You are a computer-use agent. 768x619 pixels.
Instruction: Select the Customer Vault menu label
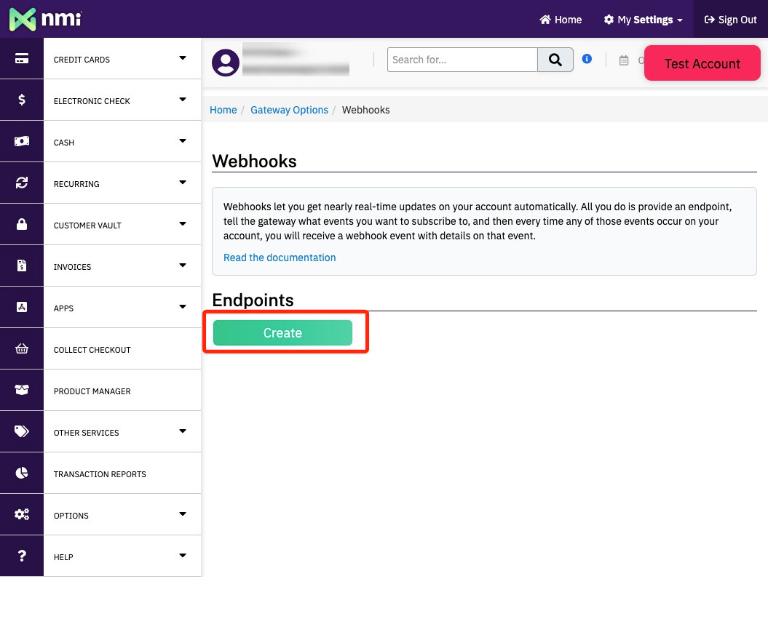pos(87,225)
